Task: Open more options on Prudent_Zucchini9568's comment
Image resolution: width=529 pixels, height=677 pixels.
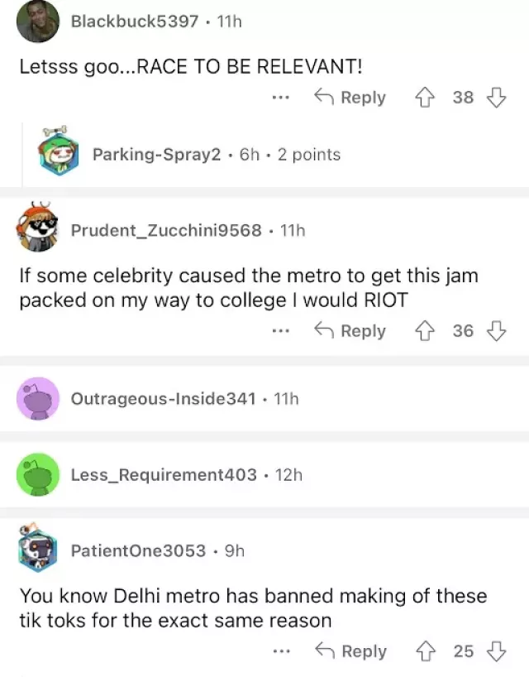Action: coord(281,331)
